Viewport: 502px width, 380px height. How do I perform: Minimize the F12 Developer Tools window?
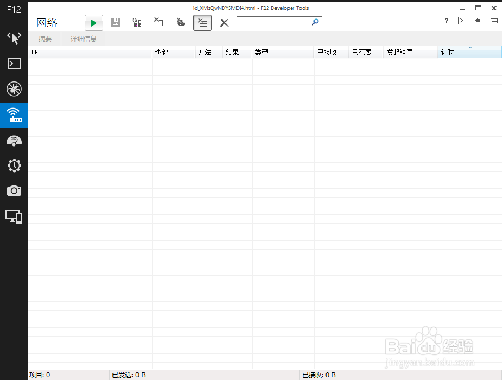point(462,9)
